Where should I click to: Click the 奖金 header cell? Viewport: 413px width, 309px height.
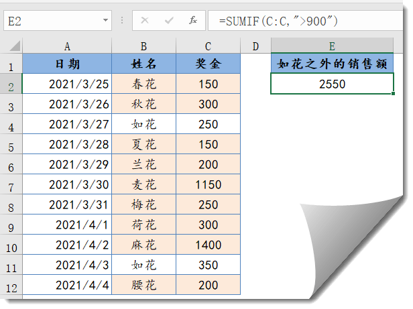[208, 64]
